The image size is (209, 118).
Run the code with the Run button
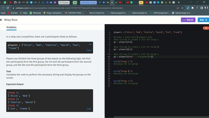point(203,20)
